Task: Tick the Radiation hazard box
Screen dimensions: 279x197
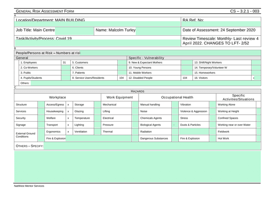Action: tap(175, 132)
